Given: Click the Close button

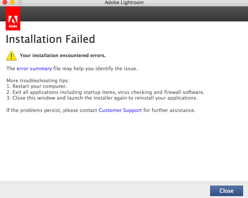Looking at the screenshot, I should point(227,191).
